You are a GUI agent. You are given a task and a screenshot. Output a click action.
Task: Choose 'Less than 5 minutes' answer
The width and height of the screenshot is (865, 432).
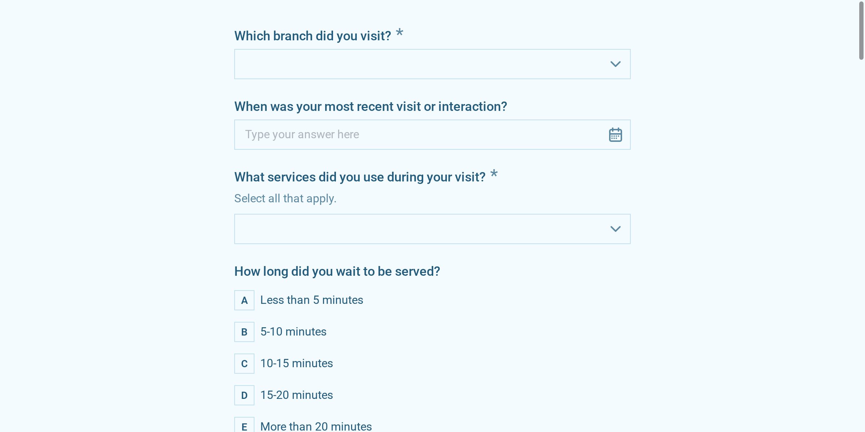pos(311,300)
